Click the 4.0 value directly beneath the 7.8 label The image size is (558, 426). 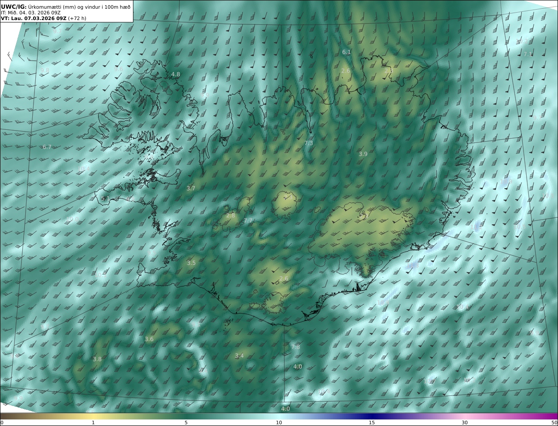298,367
